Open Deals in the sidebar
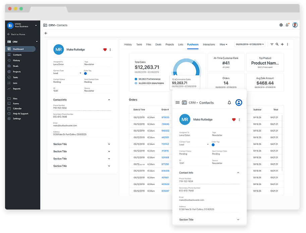This screenshot has height=233, width=306. coord(16,66)
